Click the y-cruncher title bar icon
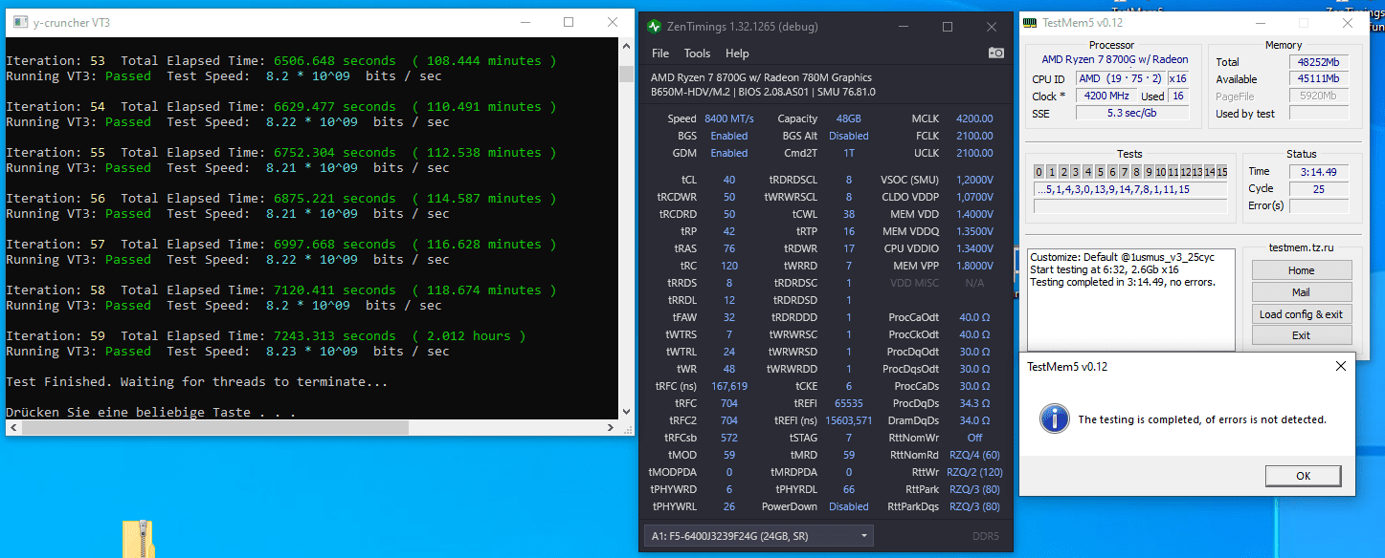This screenshot has width=1385, height=558. (x=19, y=22)
